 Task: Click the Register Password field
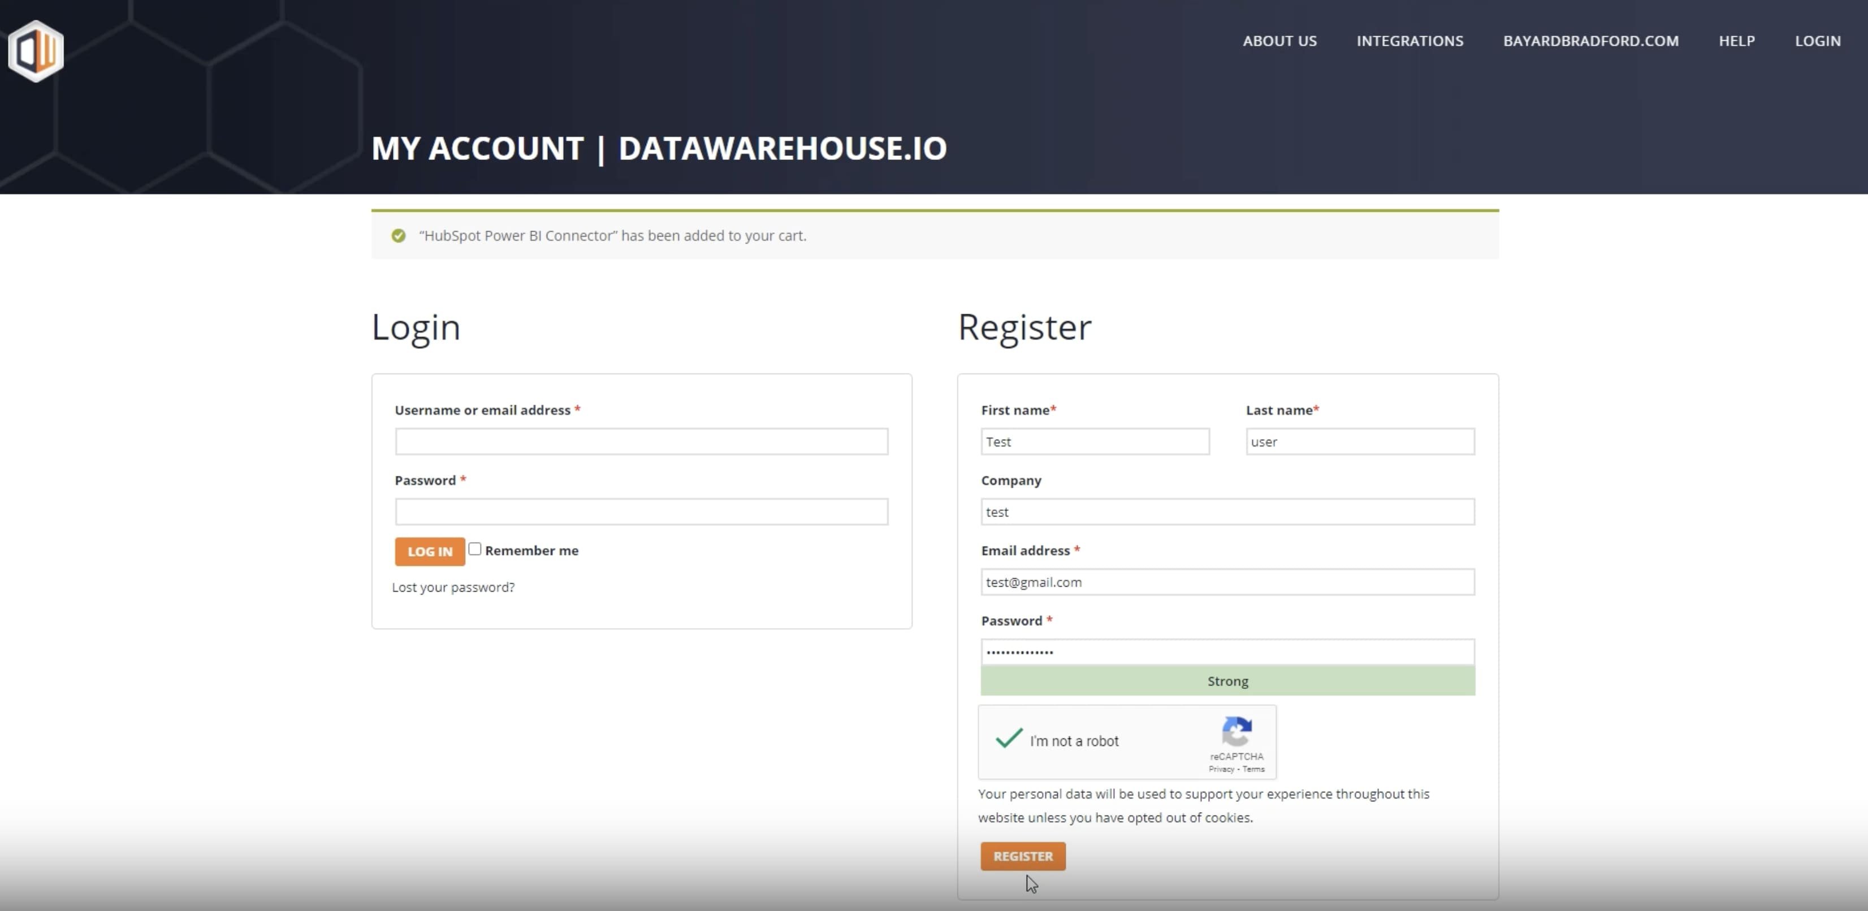point(1227,652)
